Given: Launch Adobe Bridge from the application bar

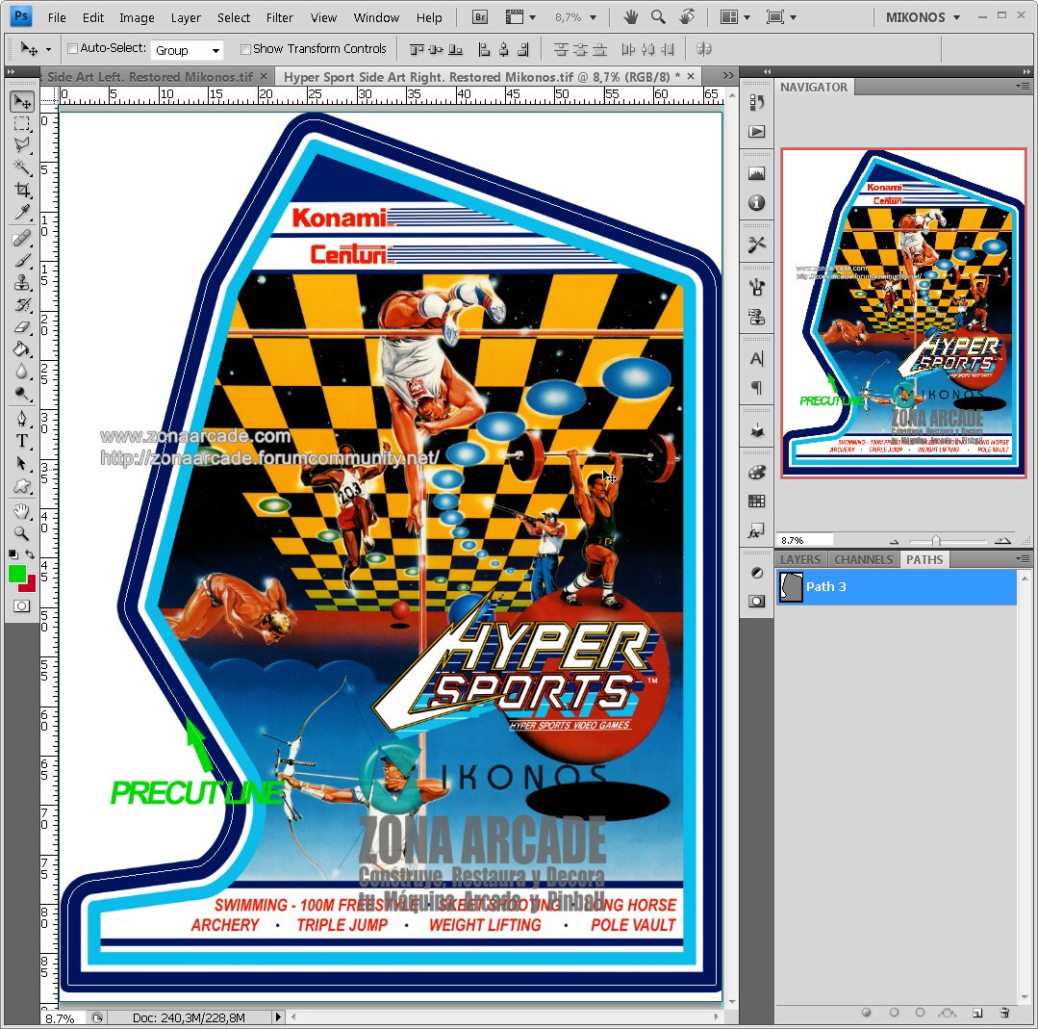Looking at the screenshot, I should pos(479,16).
